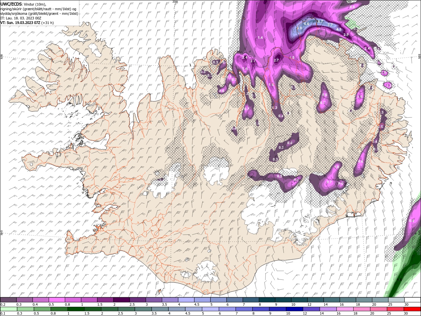
Task: Click the lightest green 0.1–0.3 rain legend swatch
Action: pyautogui.click(x=8, y=309)
